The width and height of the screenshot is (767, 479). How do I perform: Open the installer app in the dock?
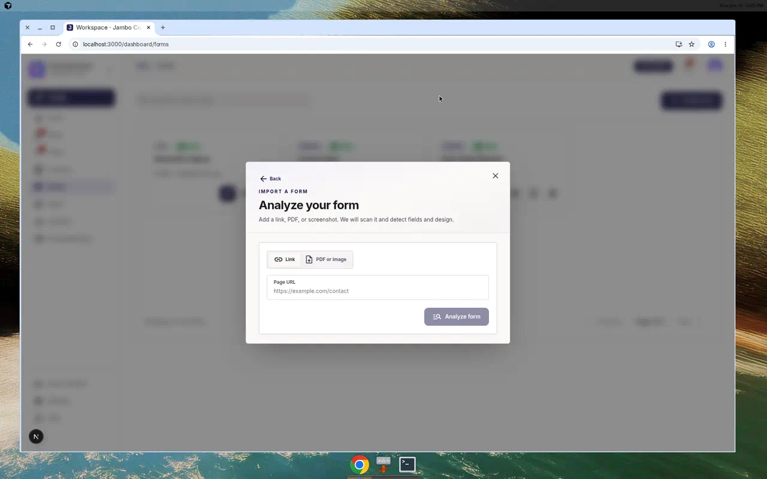click(x=383, y=464)
